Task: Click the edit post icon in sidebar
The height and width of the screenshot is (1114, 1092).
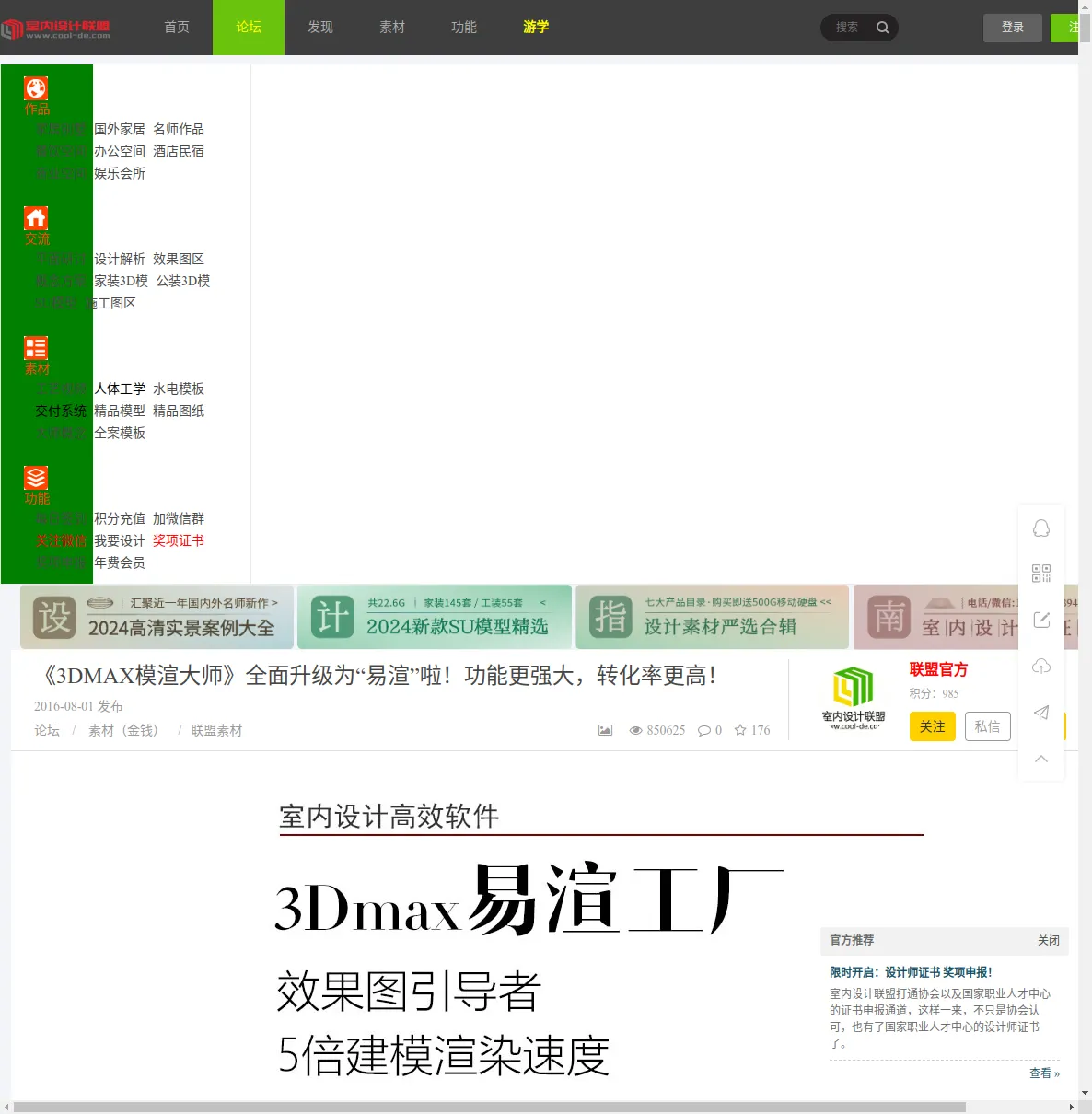Action: (x=1041, y=620)
